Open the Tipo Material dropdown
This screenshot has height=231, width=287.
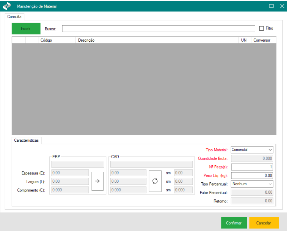click(x=252, y=150)
